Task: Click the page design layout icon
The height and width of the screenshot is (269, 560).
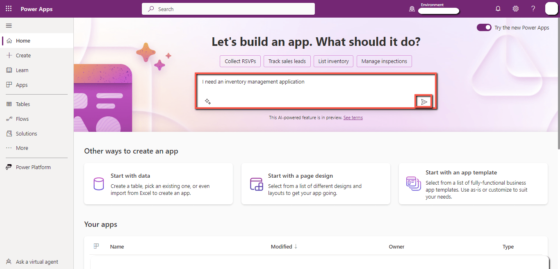Action: [256, 184]
